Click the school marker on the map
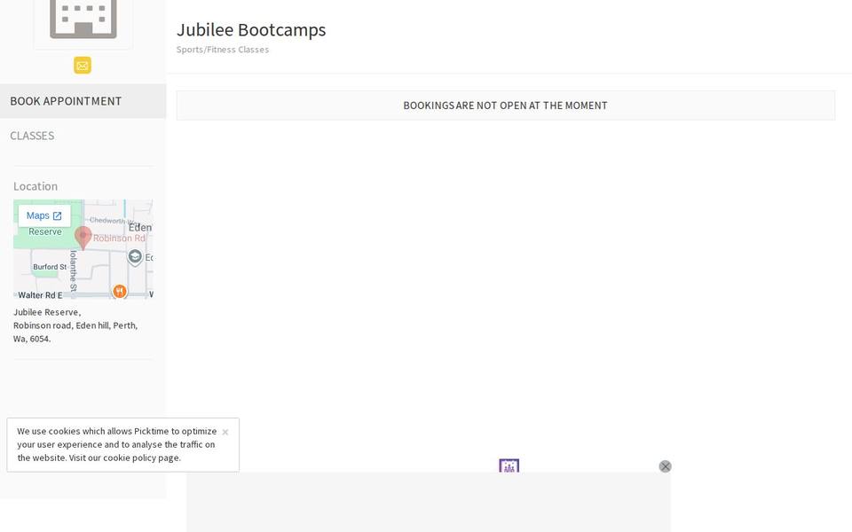 pyautogui.click(x=135, y=257)
